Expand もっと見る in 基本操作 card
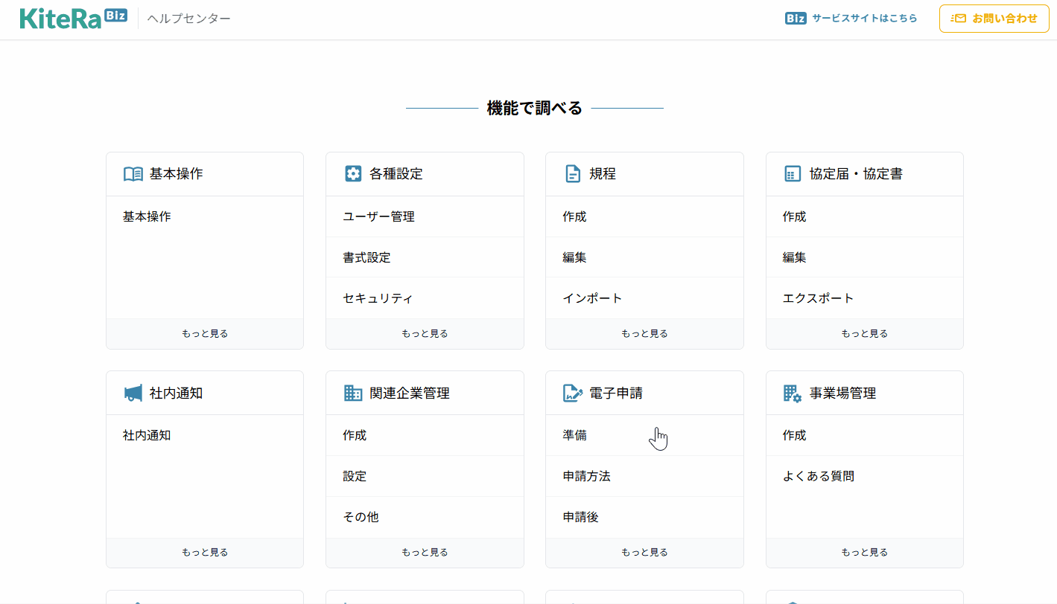 pos(205,334)
